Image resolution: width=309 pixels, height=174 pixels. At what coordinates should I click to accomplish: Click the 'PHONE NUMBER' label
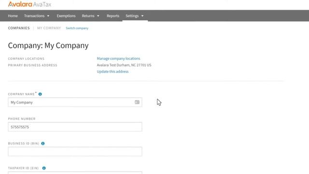click(x=22, y=118)
